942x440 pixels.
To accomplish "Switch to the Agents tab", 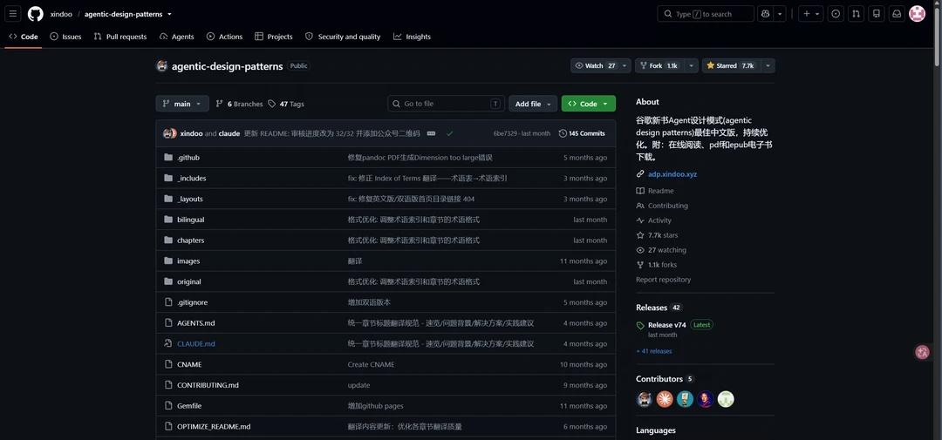I will point(176,37).
